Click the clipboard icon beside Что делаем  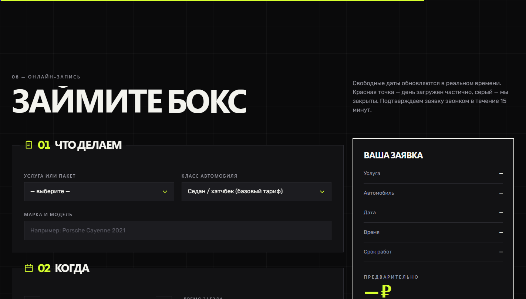[x=29, y=145]
